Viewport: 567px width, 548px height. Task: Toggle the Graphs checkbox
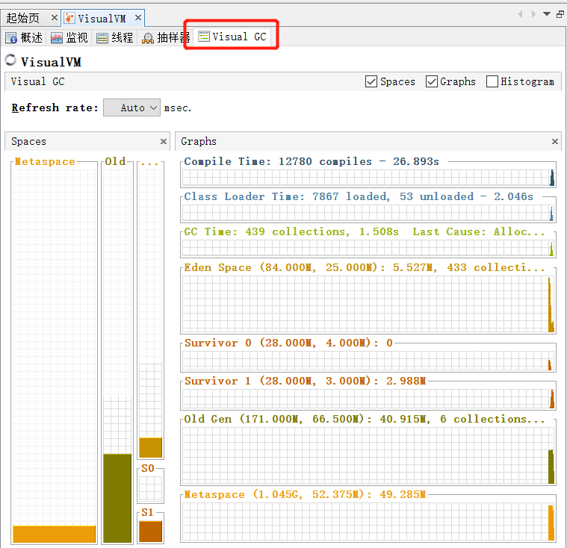pos(431,81)
